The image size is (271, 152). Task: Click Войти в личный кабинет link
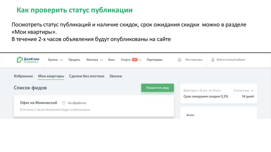(x=231, y=60)
